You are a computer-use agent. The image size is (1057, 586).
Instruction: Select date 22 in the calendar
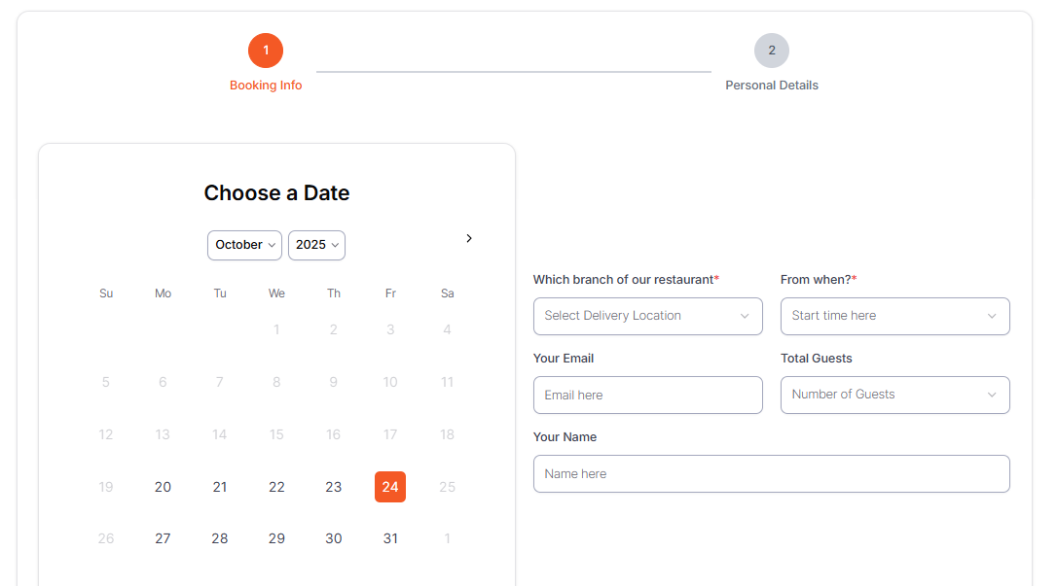click(276, 487)
